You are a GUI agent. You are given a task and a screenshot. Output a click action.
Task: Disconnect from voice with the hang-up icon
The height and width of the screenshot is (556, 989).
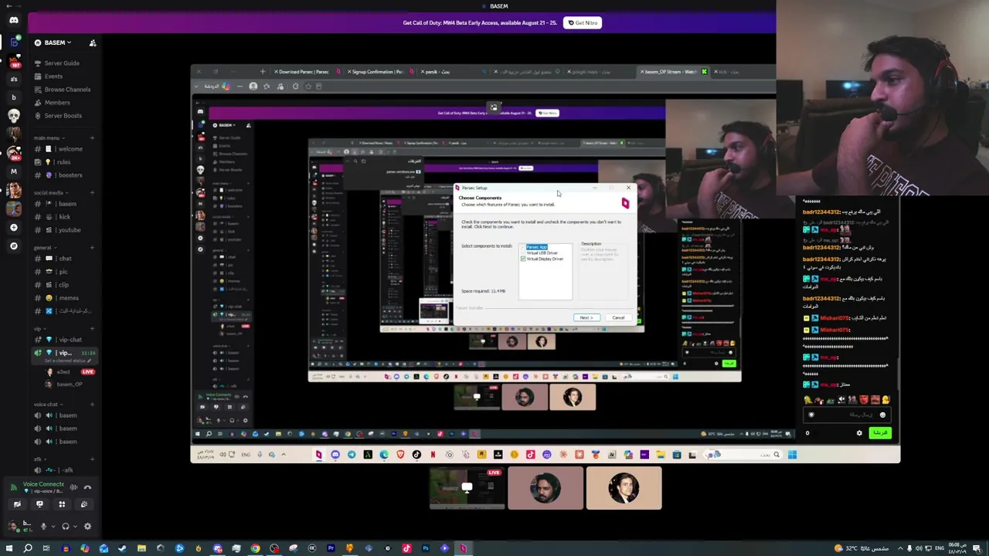pyautogui.click(x=87, y=487)
